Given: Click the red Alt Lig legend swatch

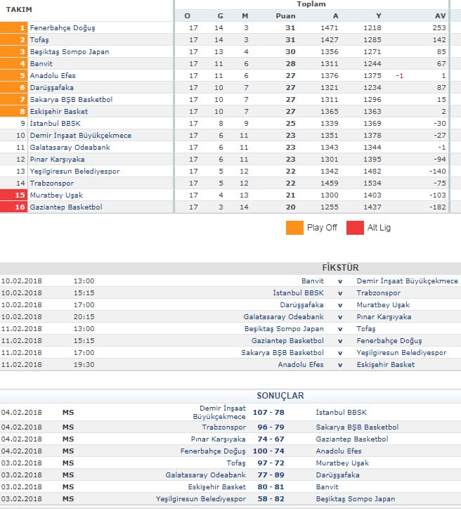Looking at the screenshot, I should 355,228.
